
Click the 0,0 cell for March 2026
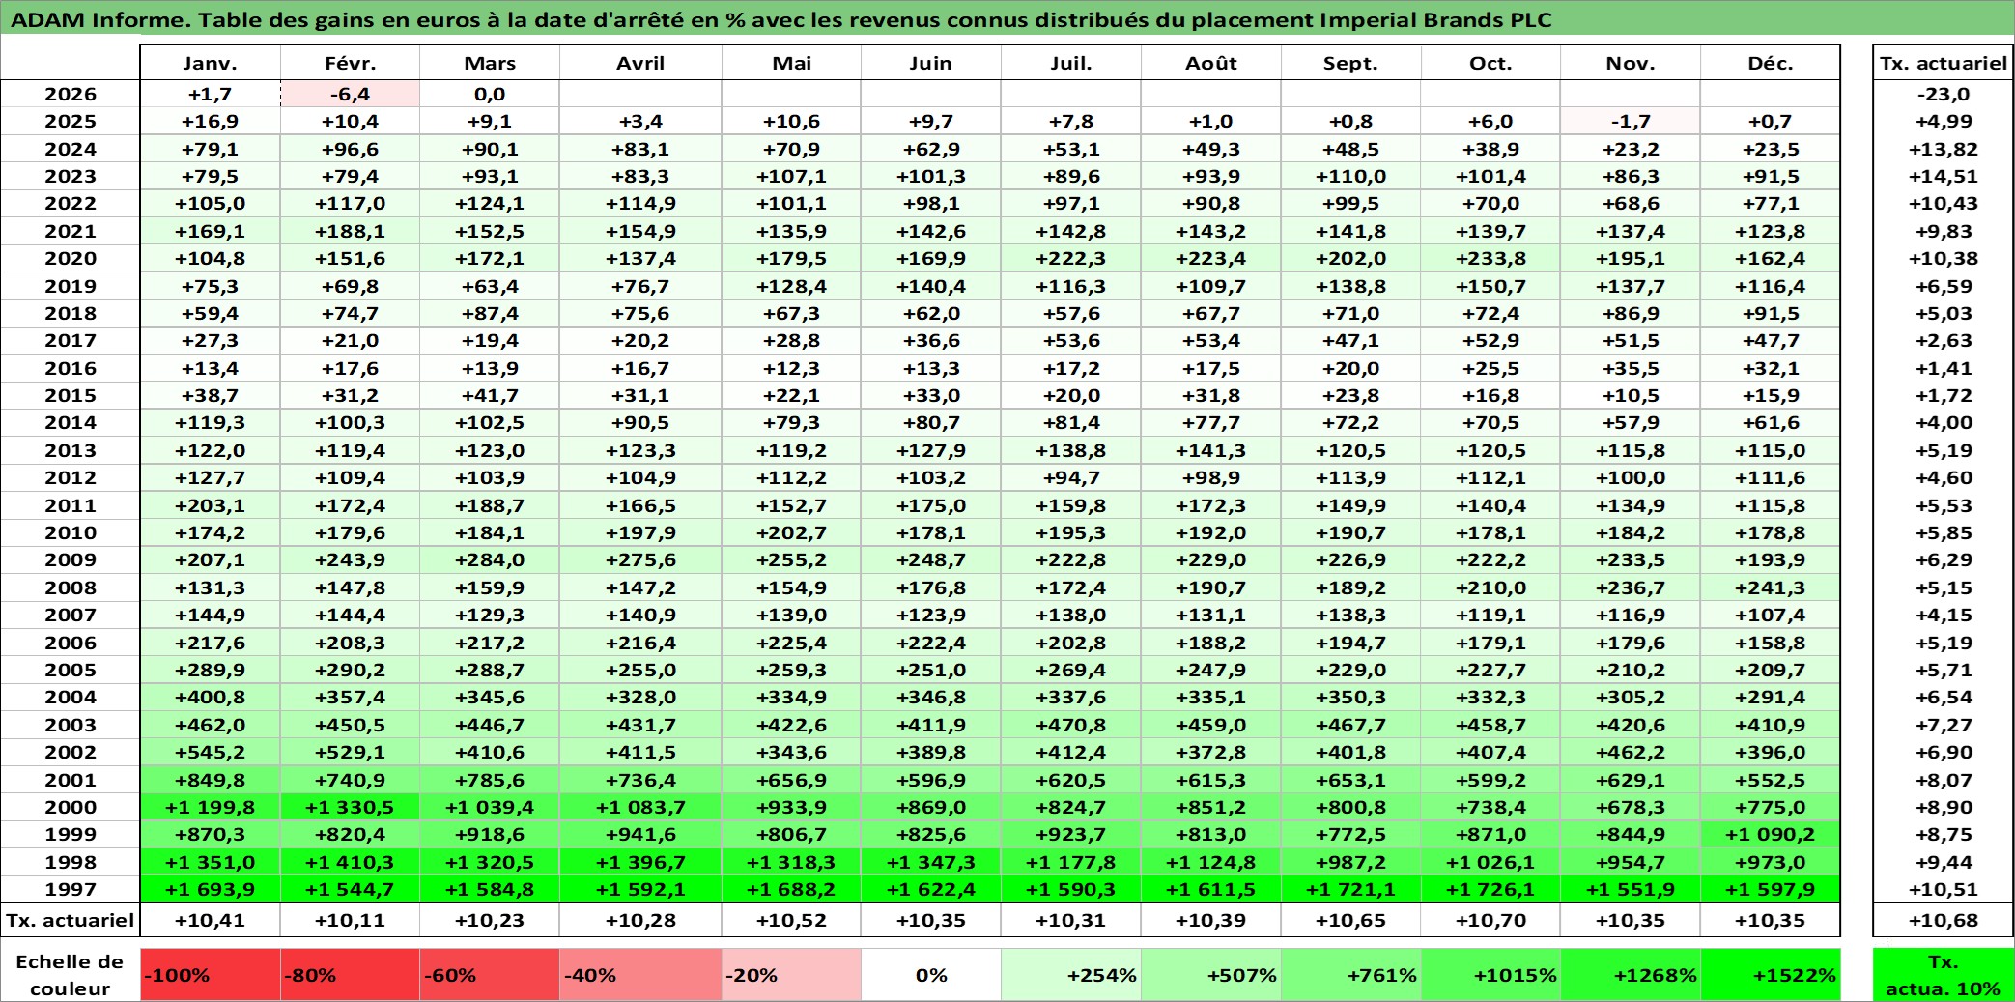490,94
